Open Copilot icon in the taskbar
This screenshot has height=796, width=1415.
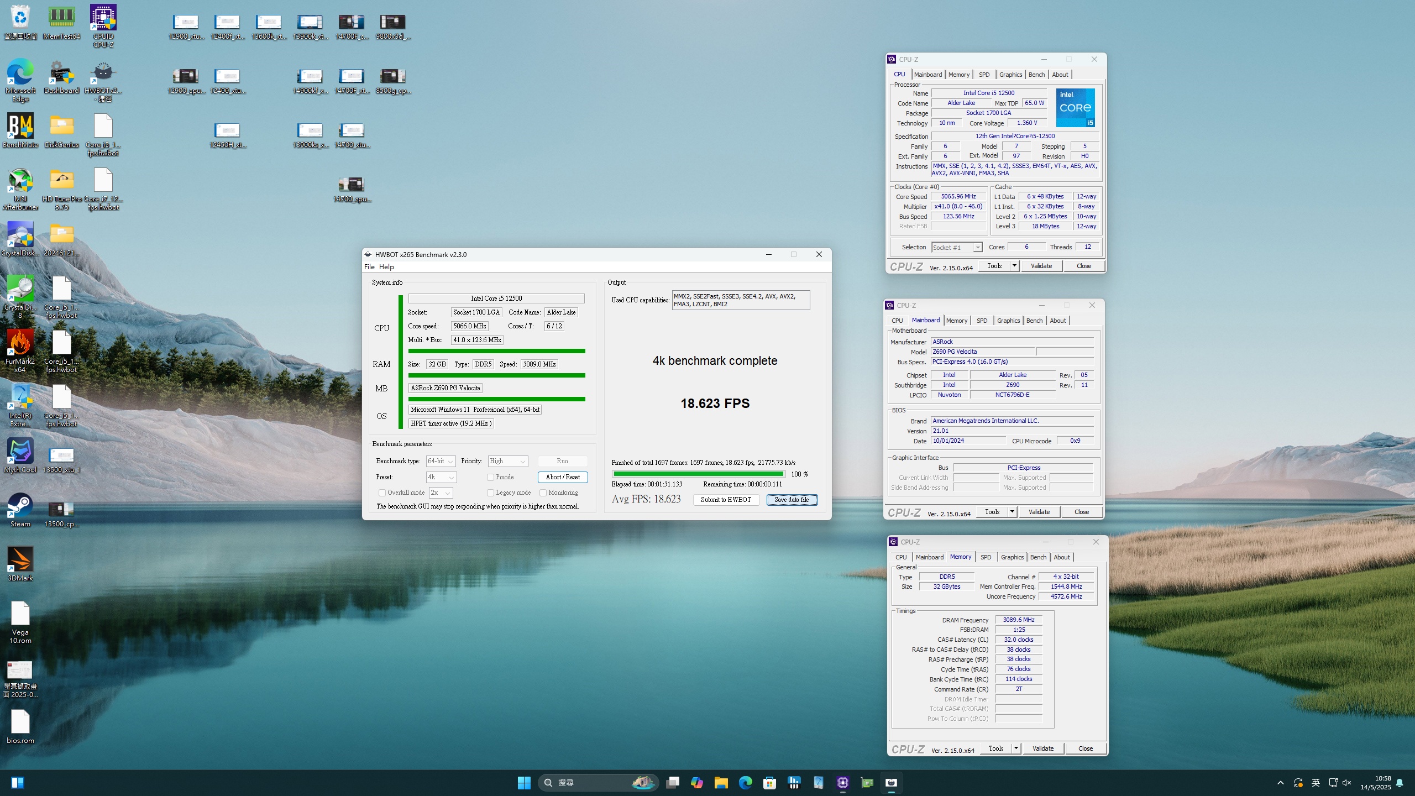point(696,783)
